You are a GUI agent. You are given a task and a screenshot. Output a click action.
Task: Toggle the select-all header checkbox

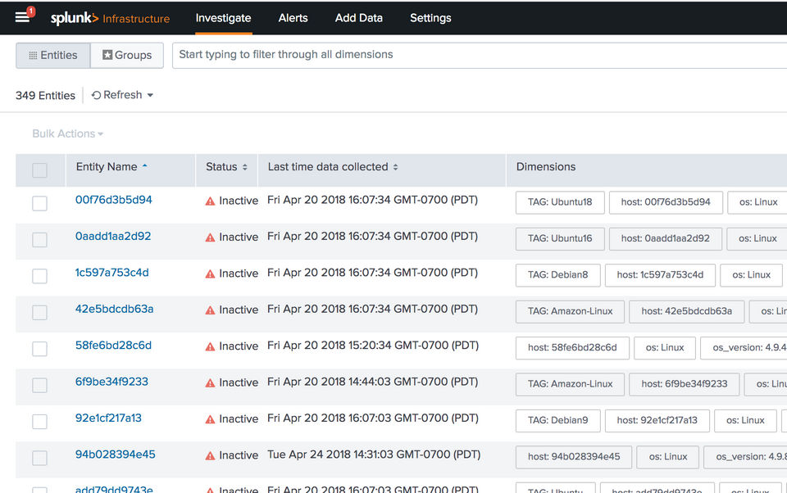point(39,170)
